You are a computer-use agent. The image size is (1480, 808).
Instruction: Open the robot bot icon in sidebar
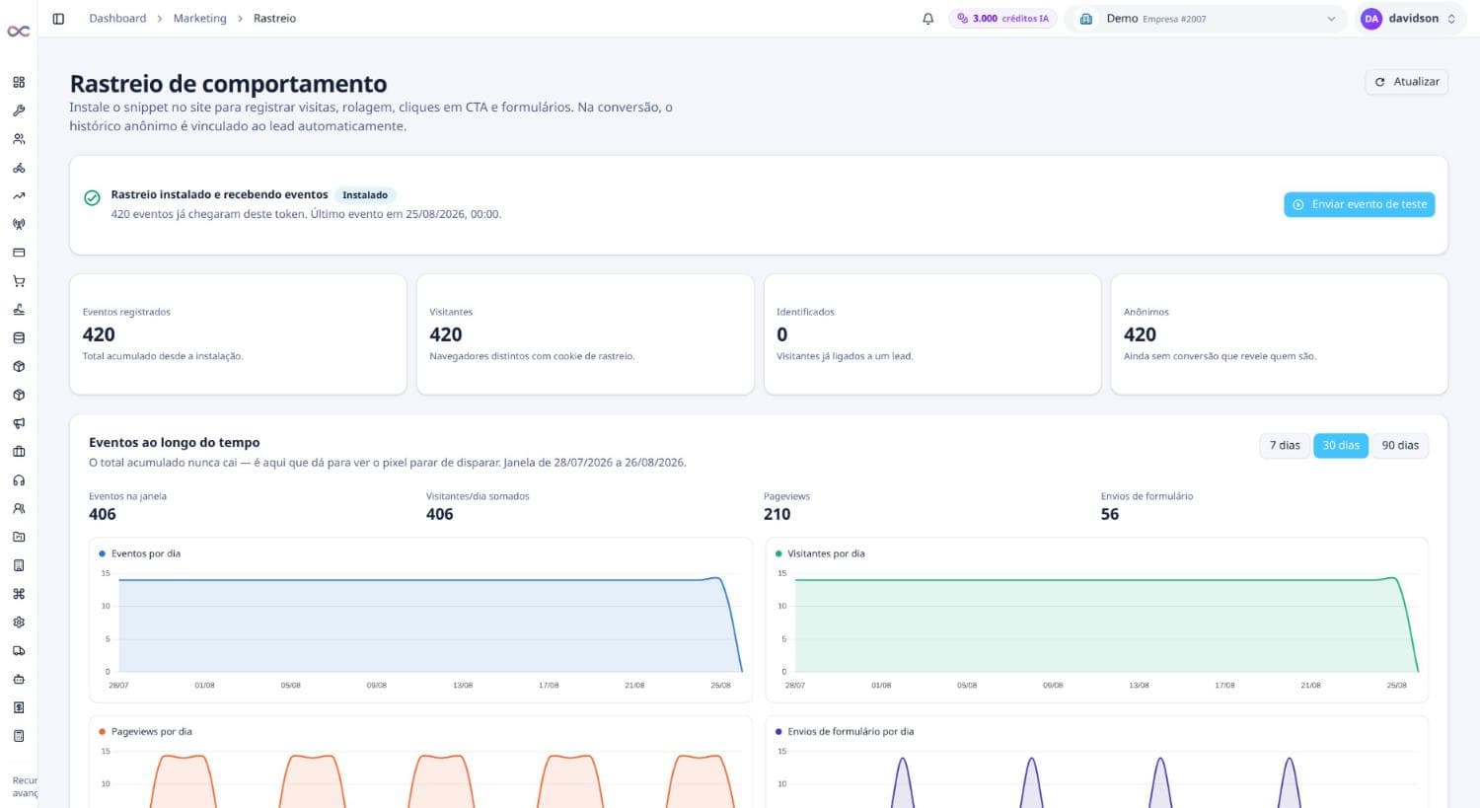click(19, 680)
